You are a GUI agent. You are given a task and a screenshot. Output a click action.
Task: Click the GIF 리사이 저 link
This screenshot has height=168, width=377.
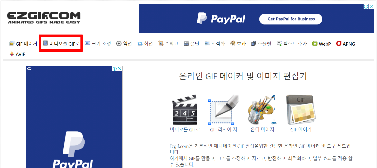point(223,130)
